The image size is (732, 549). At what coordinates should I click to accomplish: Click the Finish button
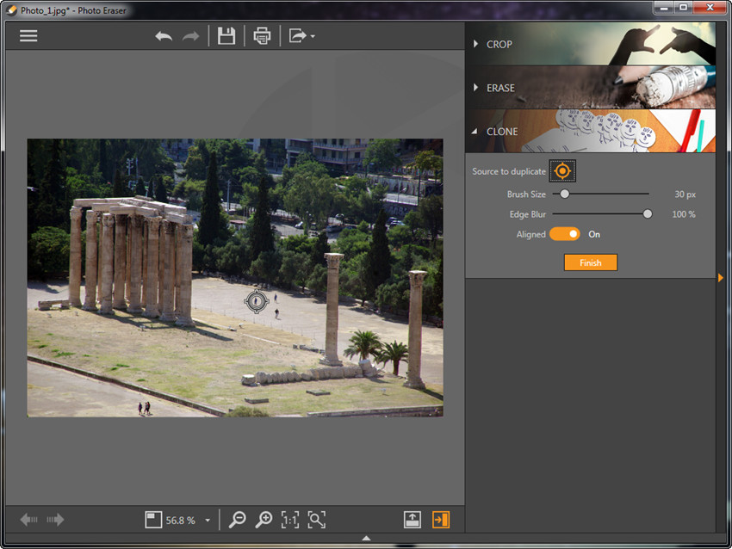(x=591, y=262)
